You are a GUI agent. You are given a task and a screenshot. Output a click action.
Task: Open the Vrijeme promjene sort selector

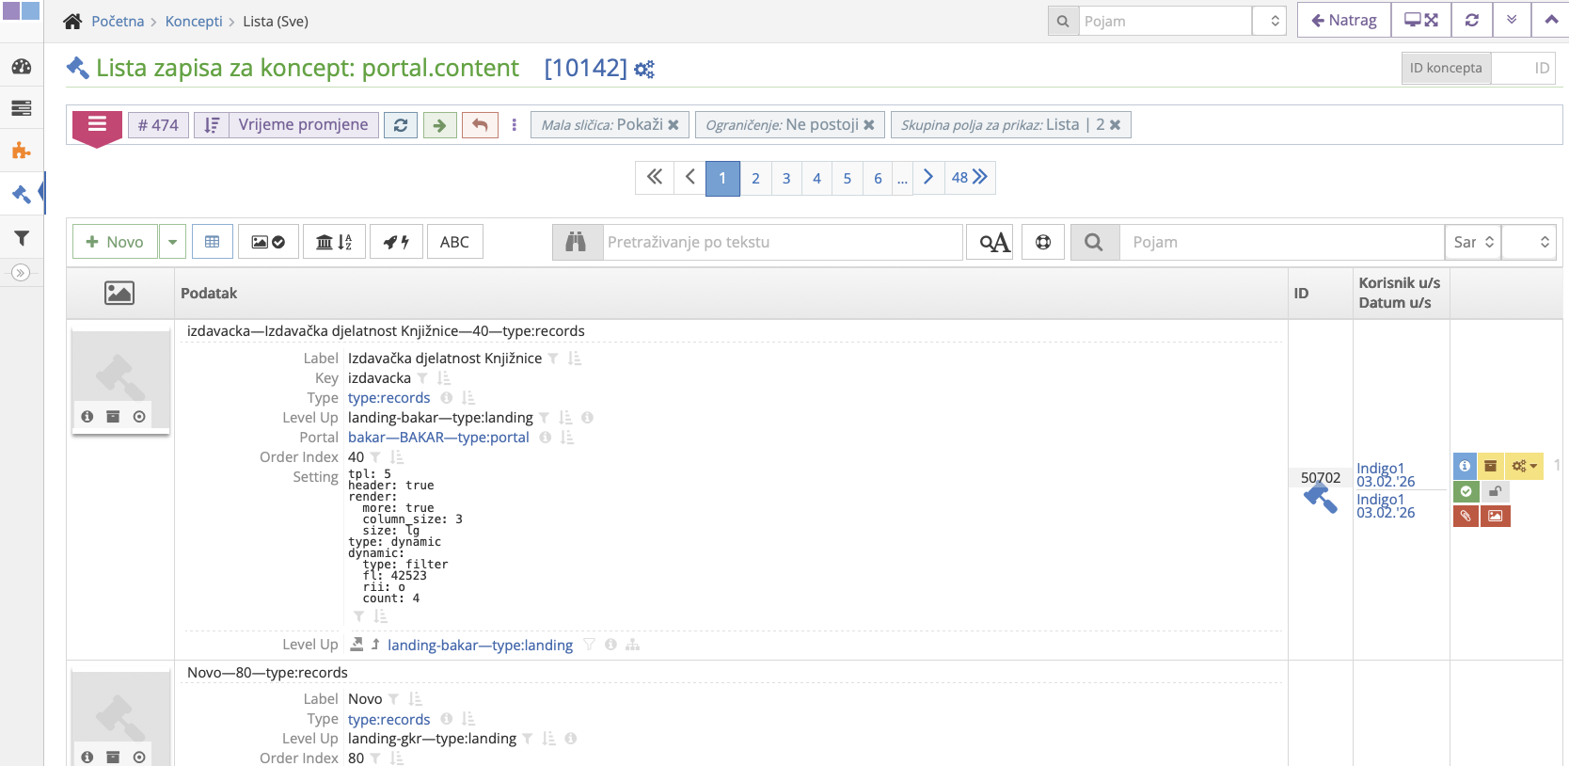click(303, 125)
